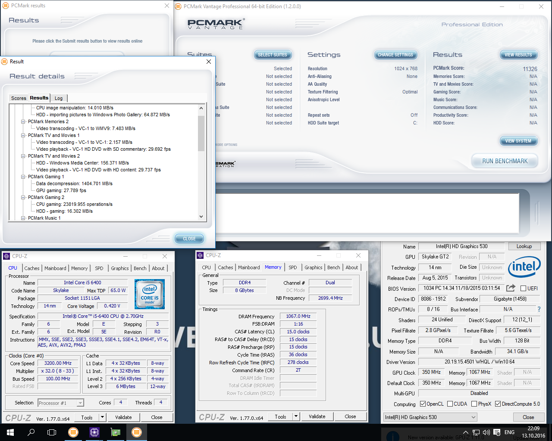Click the ENG language indicator

coord(509,432)
